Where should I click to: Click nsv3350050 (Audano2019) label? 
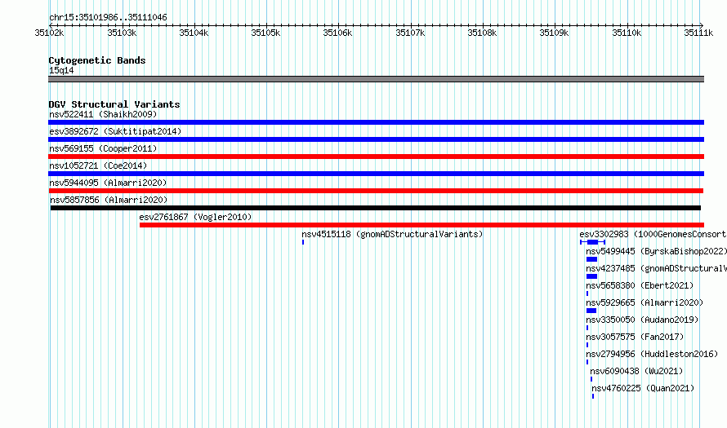(x=642, y=320)
